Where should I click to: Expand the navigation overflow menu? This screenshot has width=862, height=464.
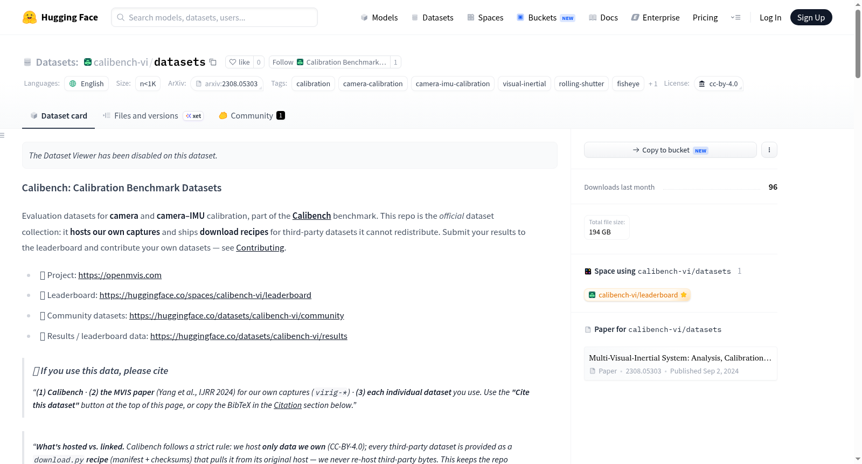pos(735,17)
